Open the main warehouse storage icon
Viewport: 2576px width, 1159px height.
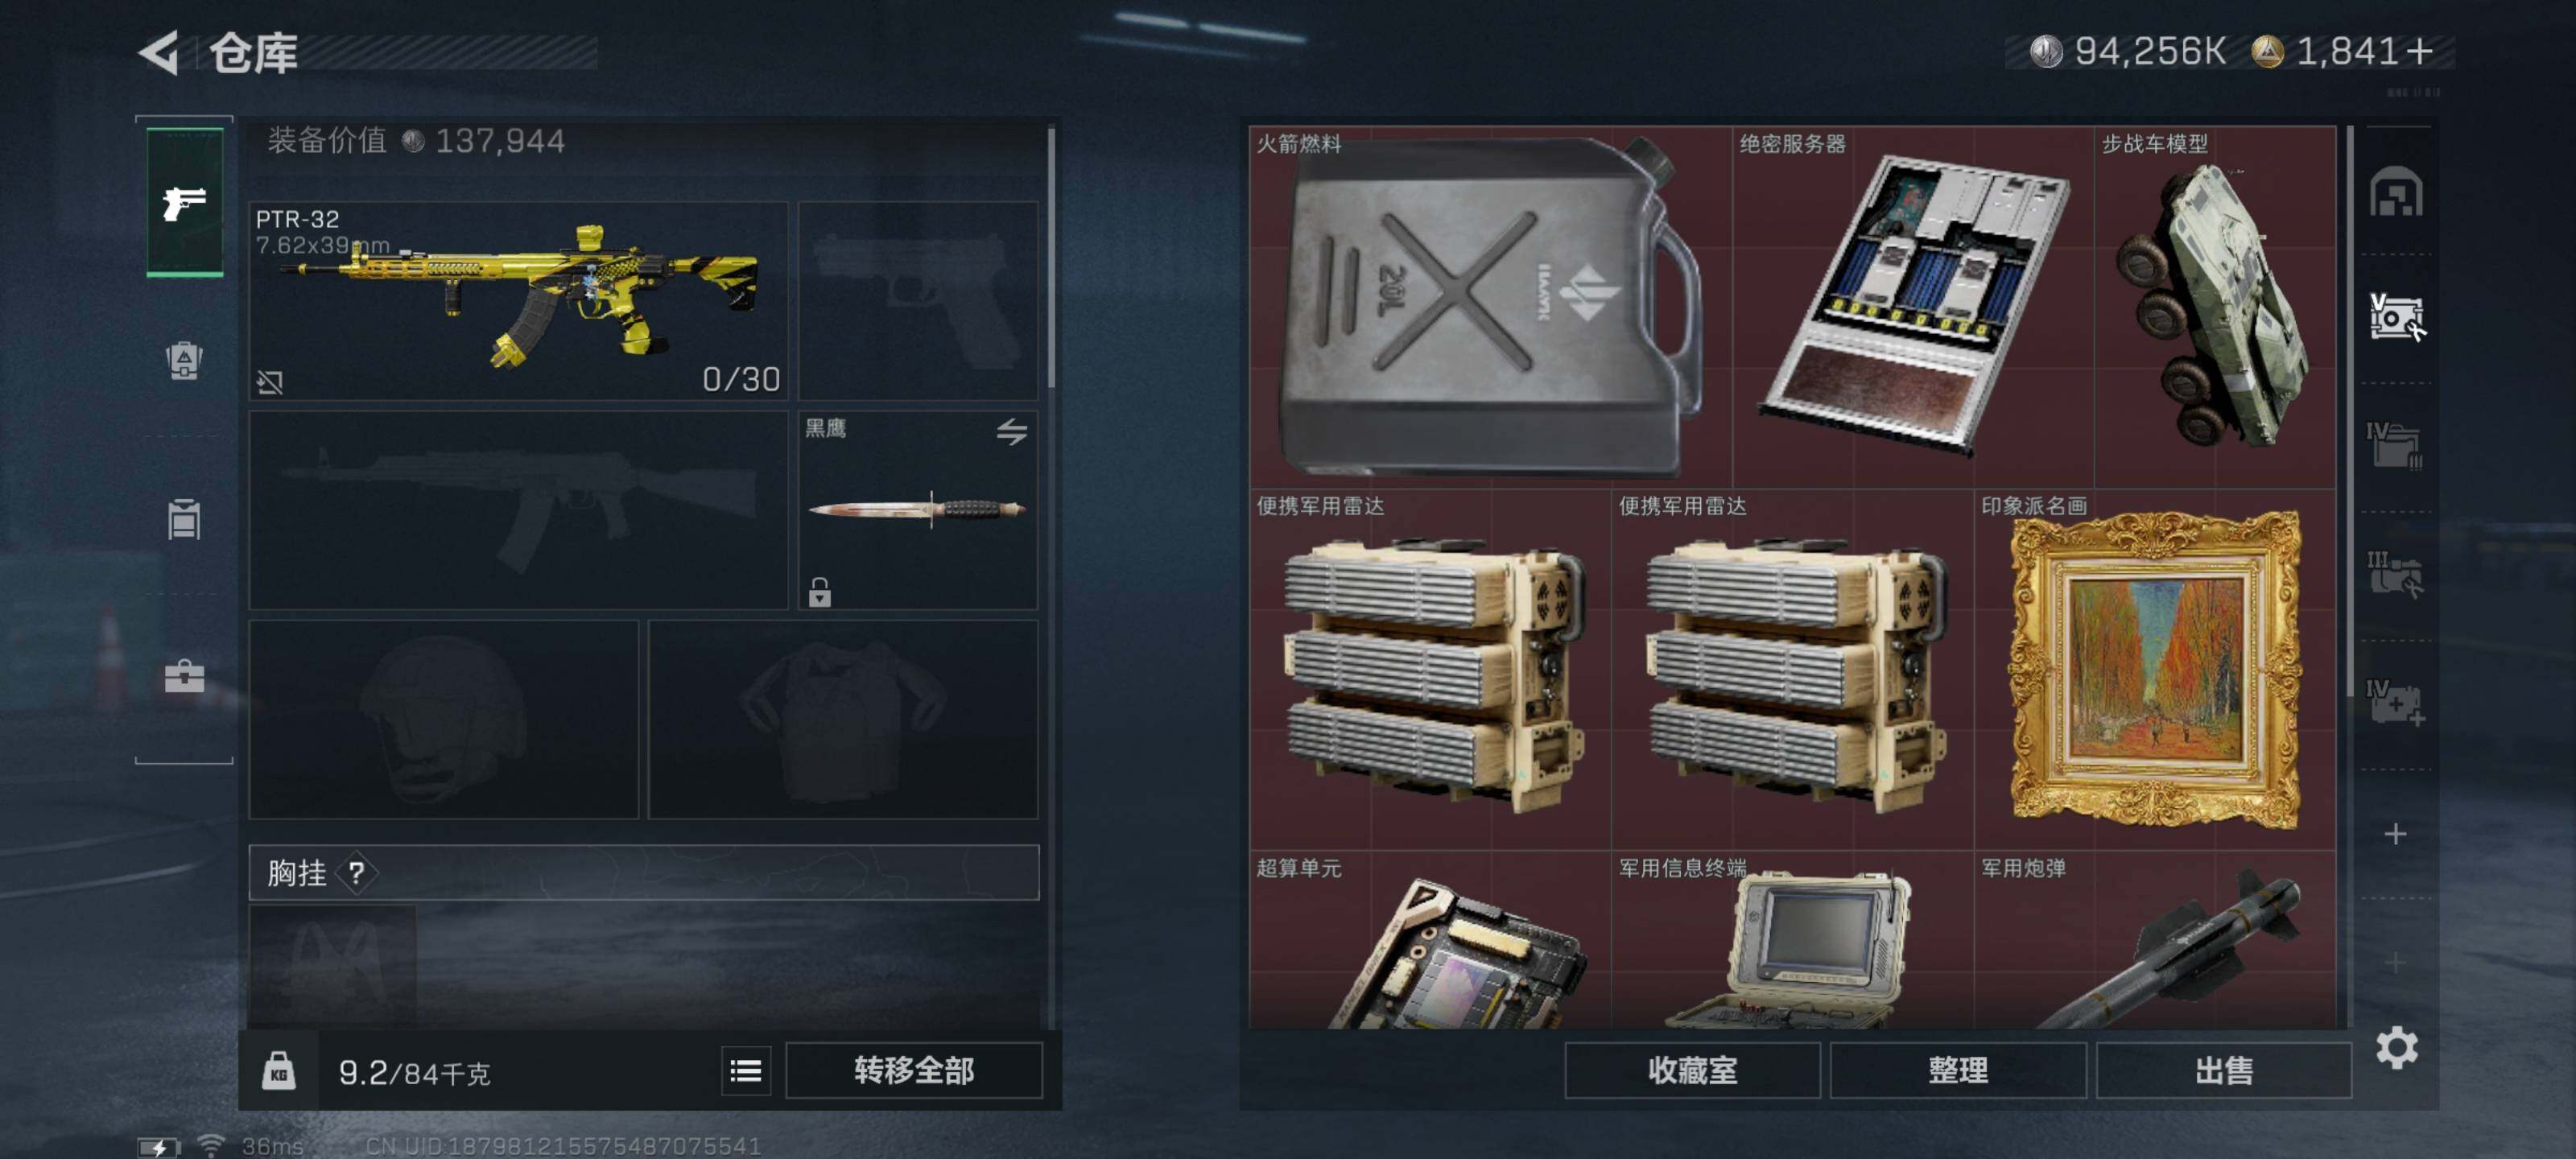click(x=2396, y=192)
